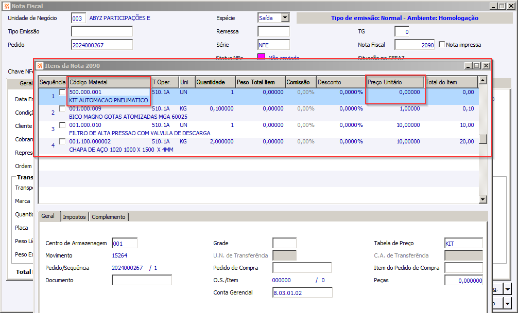
Task: Maximize the Itens da Nota 2090 window
Action: [476, 66]
